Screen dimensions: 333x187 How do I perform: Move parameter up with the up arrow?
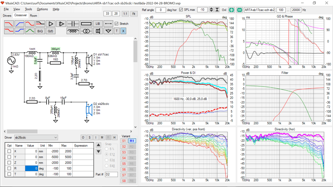tap(98, 145)
